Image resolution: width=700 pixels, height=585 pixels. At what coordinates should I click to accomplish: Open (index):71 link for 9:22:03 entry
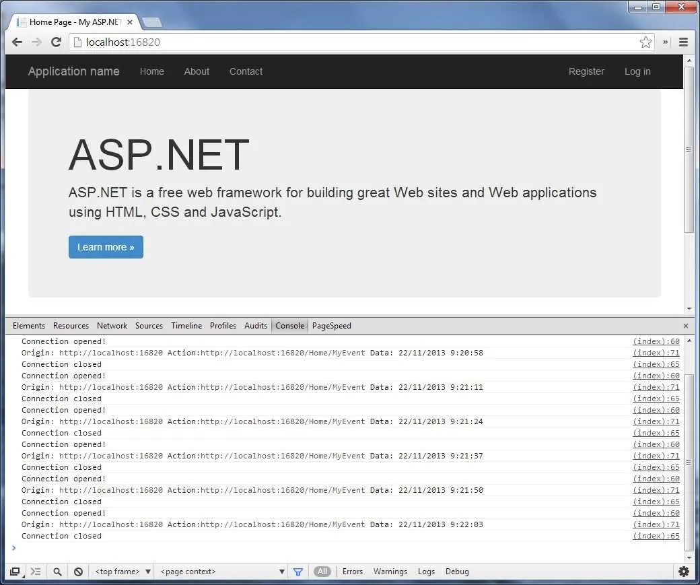click(x=656, y=524)
